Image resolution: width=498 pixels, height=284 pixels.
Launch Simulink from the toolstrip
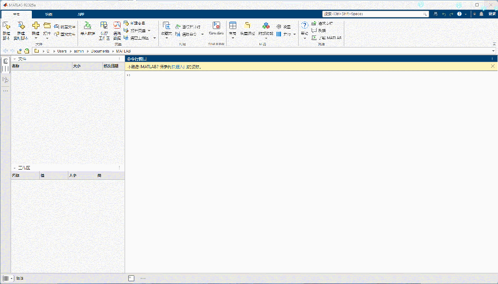click(216, 28)
